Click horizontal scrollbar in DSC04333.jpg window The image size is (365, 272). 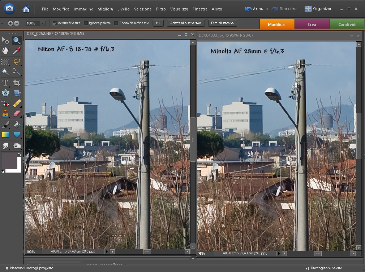pyautogui.click(x=318, y=253)
